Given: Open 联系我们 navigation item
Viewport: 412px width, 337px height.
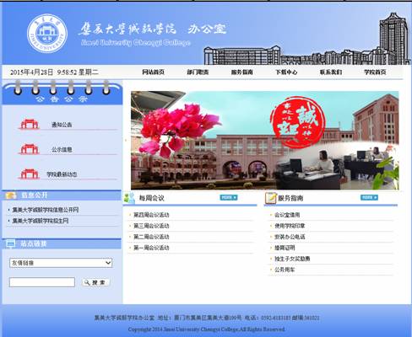Looking at the screenshot, I should coord(331,72).
